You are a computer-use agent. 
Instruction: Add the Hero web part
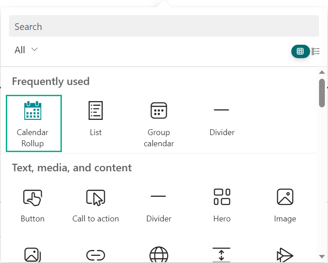click(x=222, y=206)
